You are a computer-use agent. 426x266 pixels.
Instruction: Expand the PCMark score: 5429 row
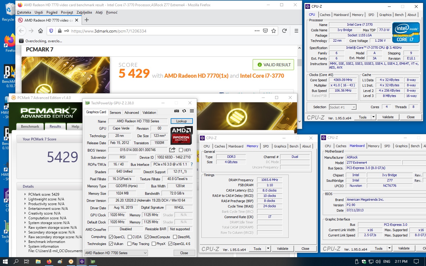(x=25, y=194)
